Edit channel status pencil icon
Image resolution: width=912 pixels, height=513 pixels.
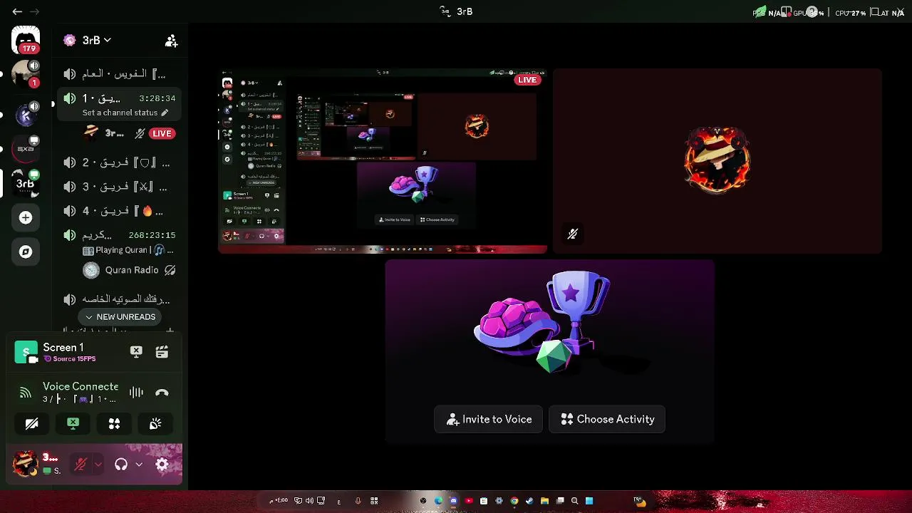coord(165,113)
